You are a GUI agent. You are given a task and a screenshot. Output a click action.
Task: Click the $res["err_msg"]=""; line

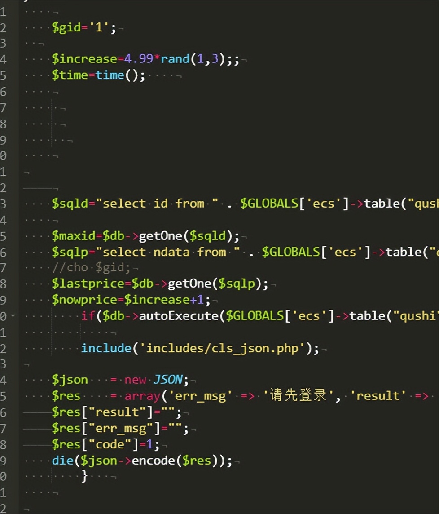[120, 428]
